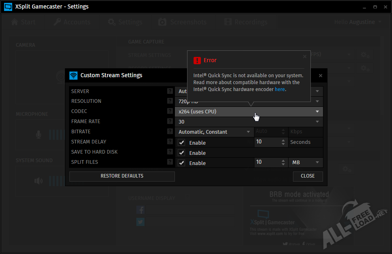Open the split files MB unit dropdown
Image resolution: width=392 pixels, height=254 pixels.
[x=305, y=162]
